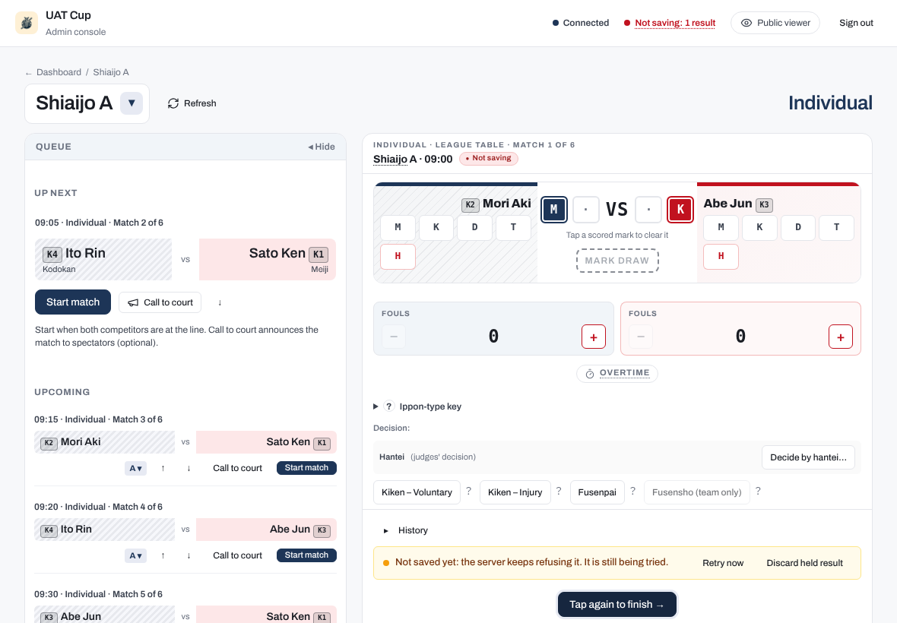Viewport: 897px width, 623px height.
Task: Move Match 4 up in queue
Action: [163, 555]
